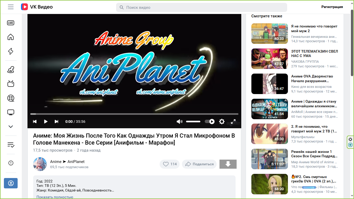Open thumbnail with duration 48:20
354x199 pixels.
(270, 184)
